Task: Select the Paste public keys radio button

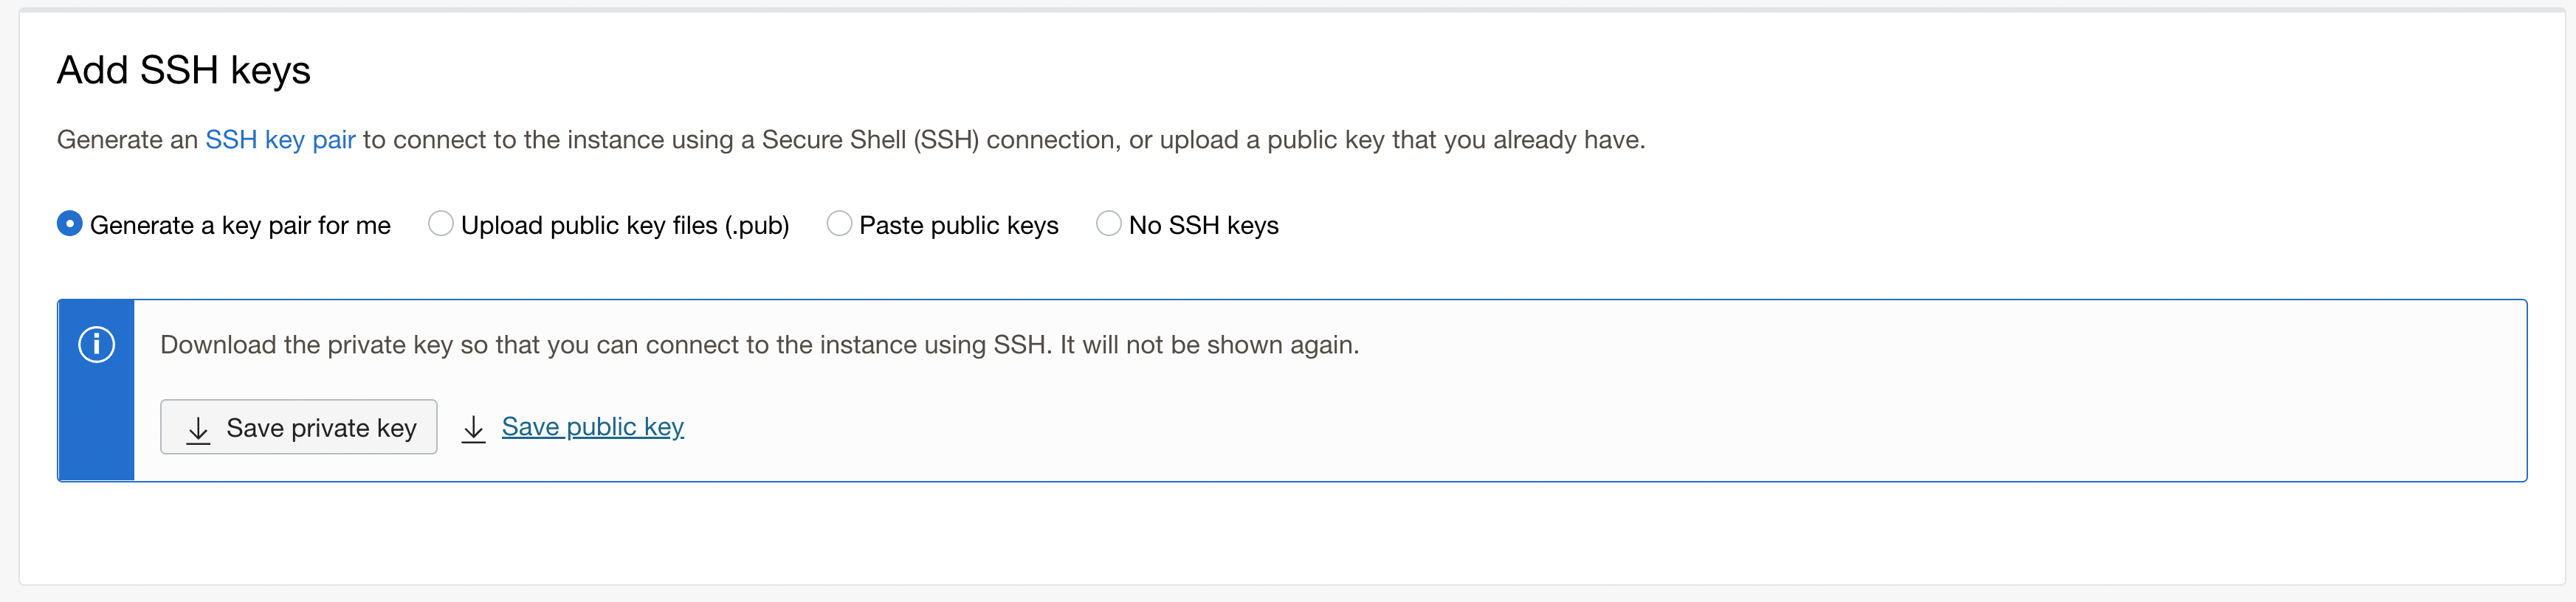Action: click(x=839, y=224)
